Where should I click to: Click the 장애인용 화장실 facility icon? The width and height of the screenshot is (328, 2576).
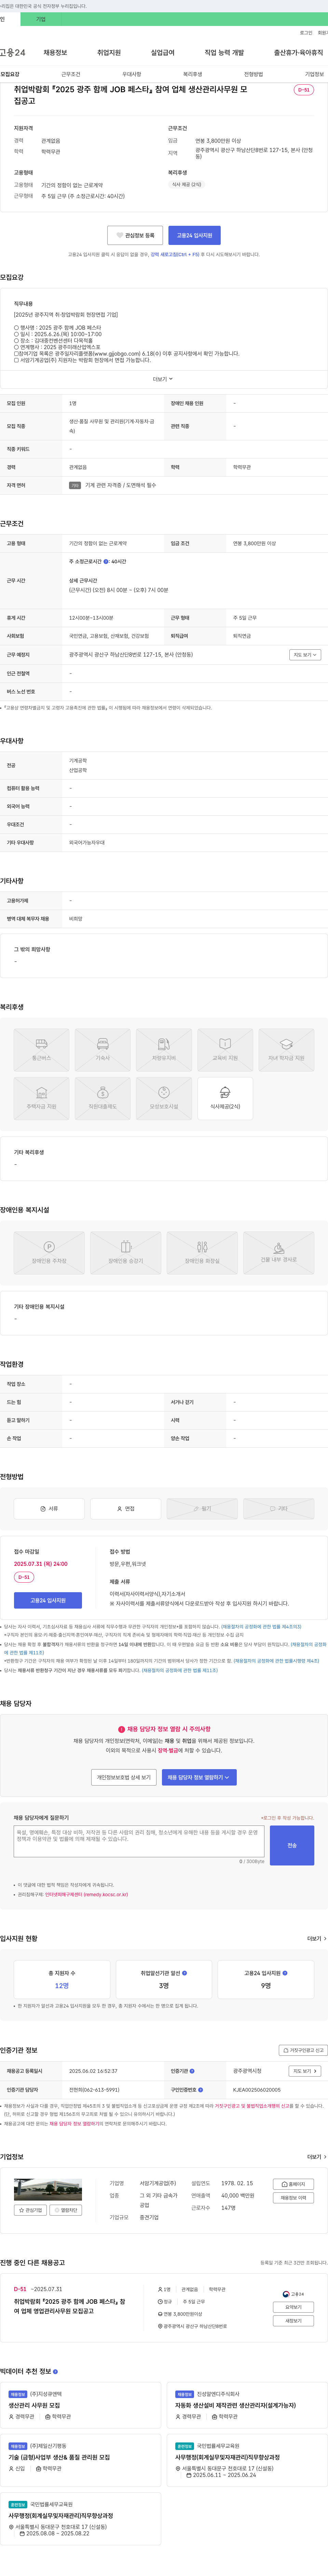[x=202, y=1253]
